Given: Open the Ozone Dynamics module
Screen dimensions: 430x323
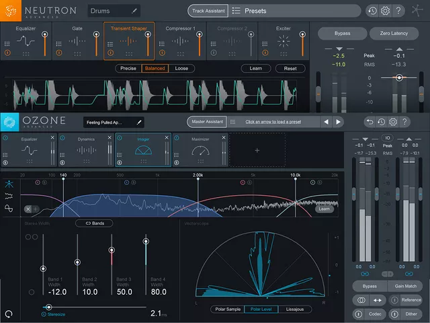Looking at the screenshot, I should [x=86, y=150].
